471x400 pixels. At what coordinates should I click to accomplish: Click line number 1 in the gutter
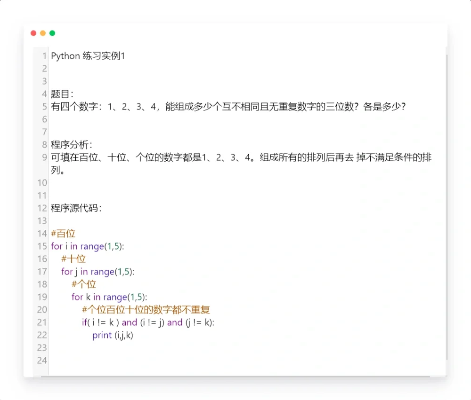[x=44, y=55]
